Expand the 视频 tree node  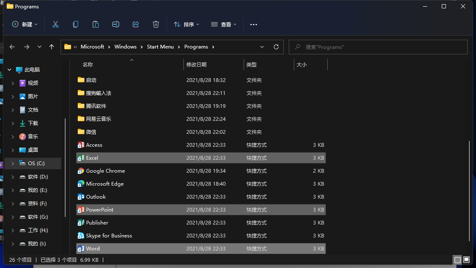(x=13, y=83)
